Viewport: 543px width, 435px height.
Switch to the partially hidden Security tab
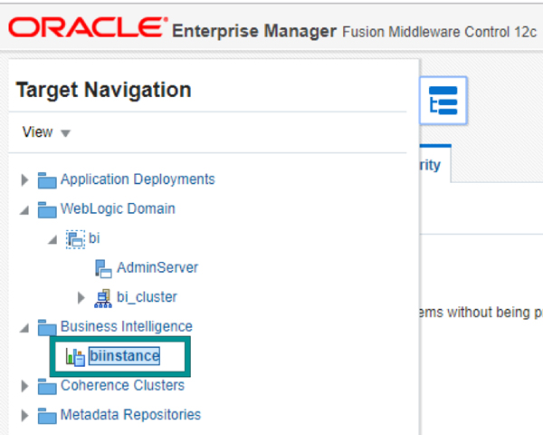click(435, 164)
